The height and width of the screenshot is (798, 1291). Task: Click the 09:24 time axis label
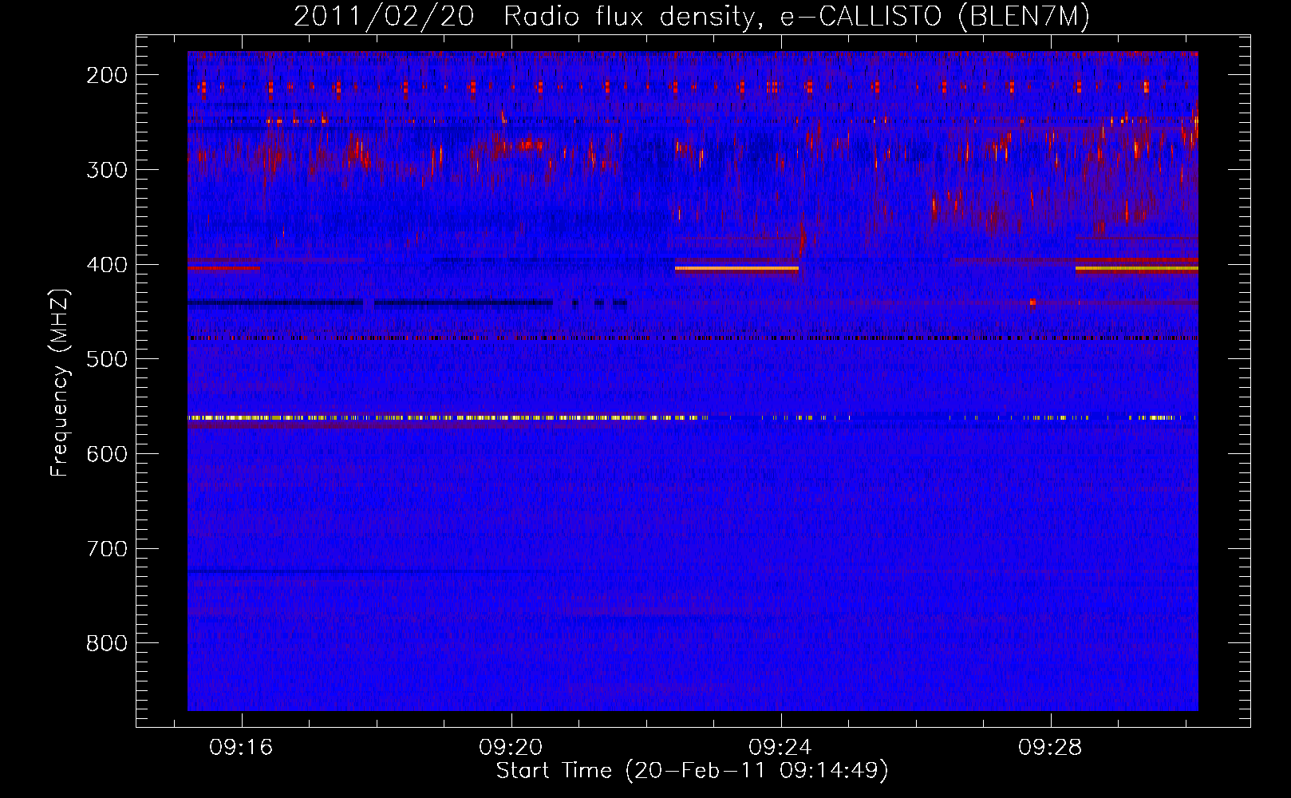pos(780,747)
